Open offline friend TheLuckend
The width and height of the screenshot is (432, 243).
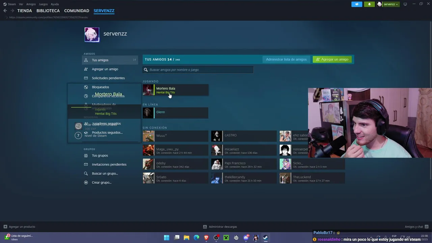[x=312, y=178]
